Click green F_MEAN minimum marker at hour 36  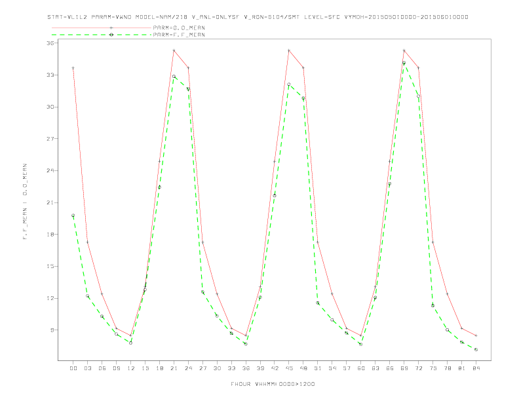point(246,344)
